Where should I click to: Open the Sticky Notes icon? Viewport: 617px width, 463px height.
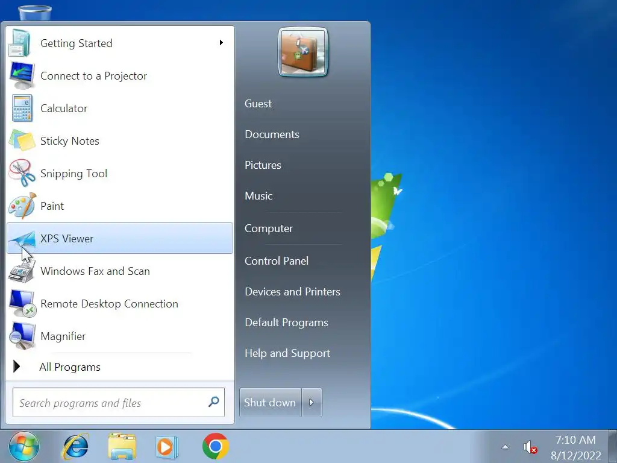click(x=22, y=140)
